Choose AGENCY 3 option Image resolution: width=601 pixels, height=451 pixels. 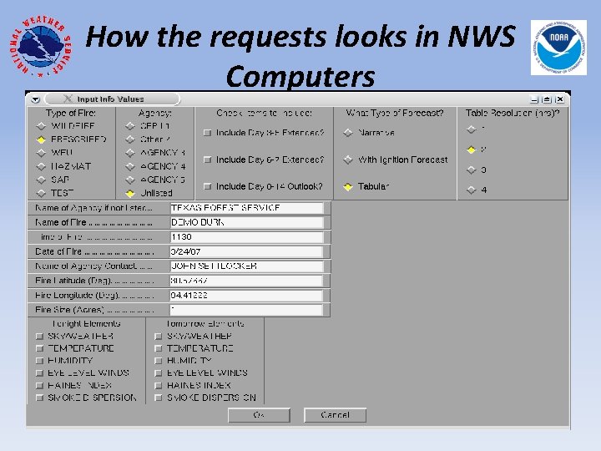coord(130,153)
